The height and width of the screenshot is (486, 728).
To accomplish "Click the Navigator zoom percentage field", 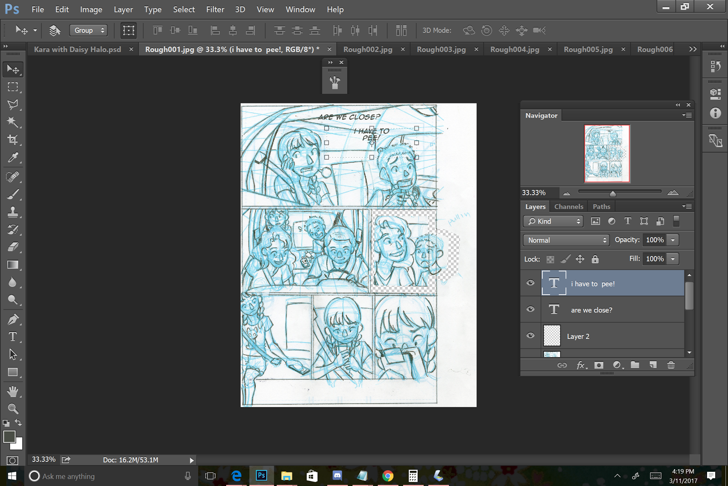I will tap(534, 193).
